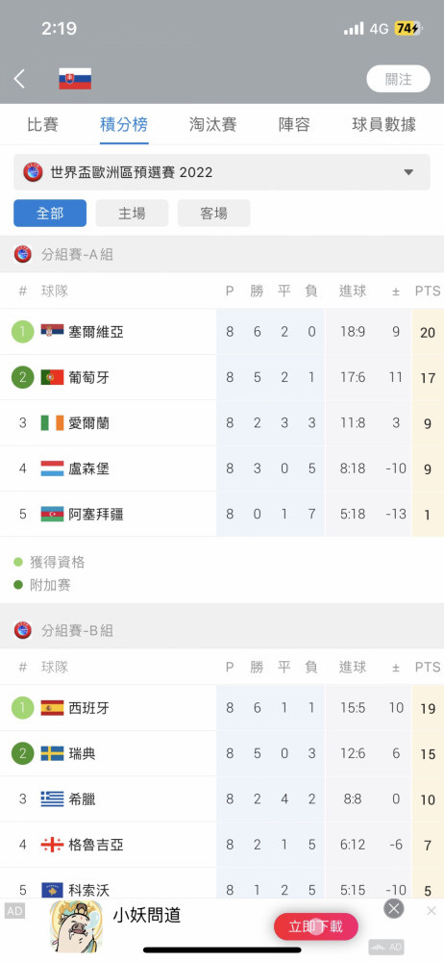Tap the Slovakia flag in header
This screenshot has height=962, width=444.
(x=75, y=79)
